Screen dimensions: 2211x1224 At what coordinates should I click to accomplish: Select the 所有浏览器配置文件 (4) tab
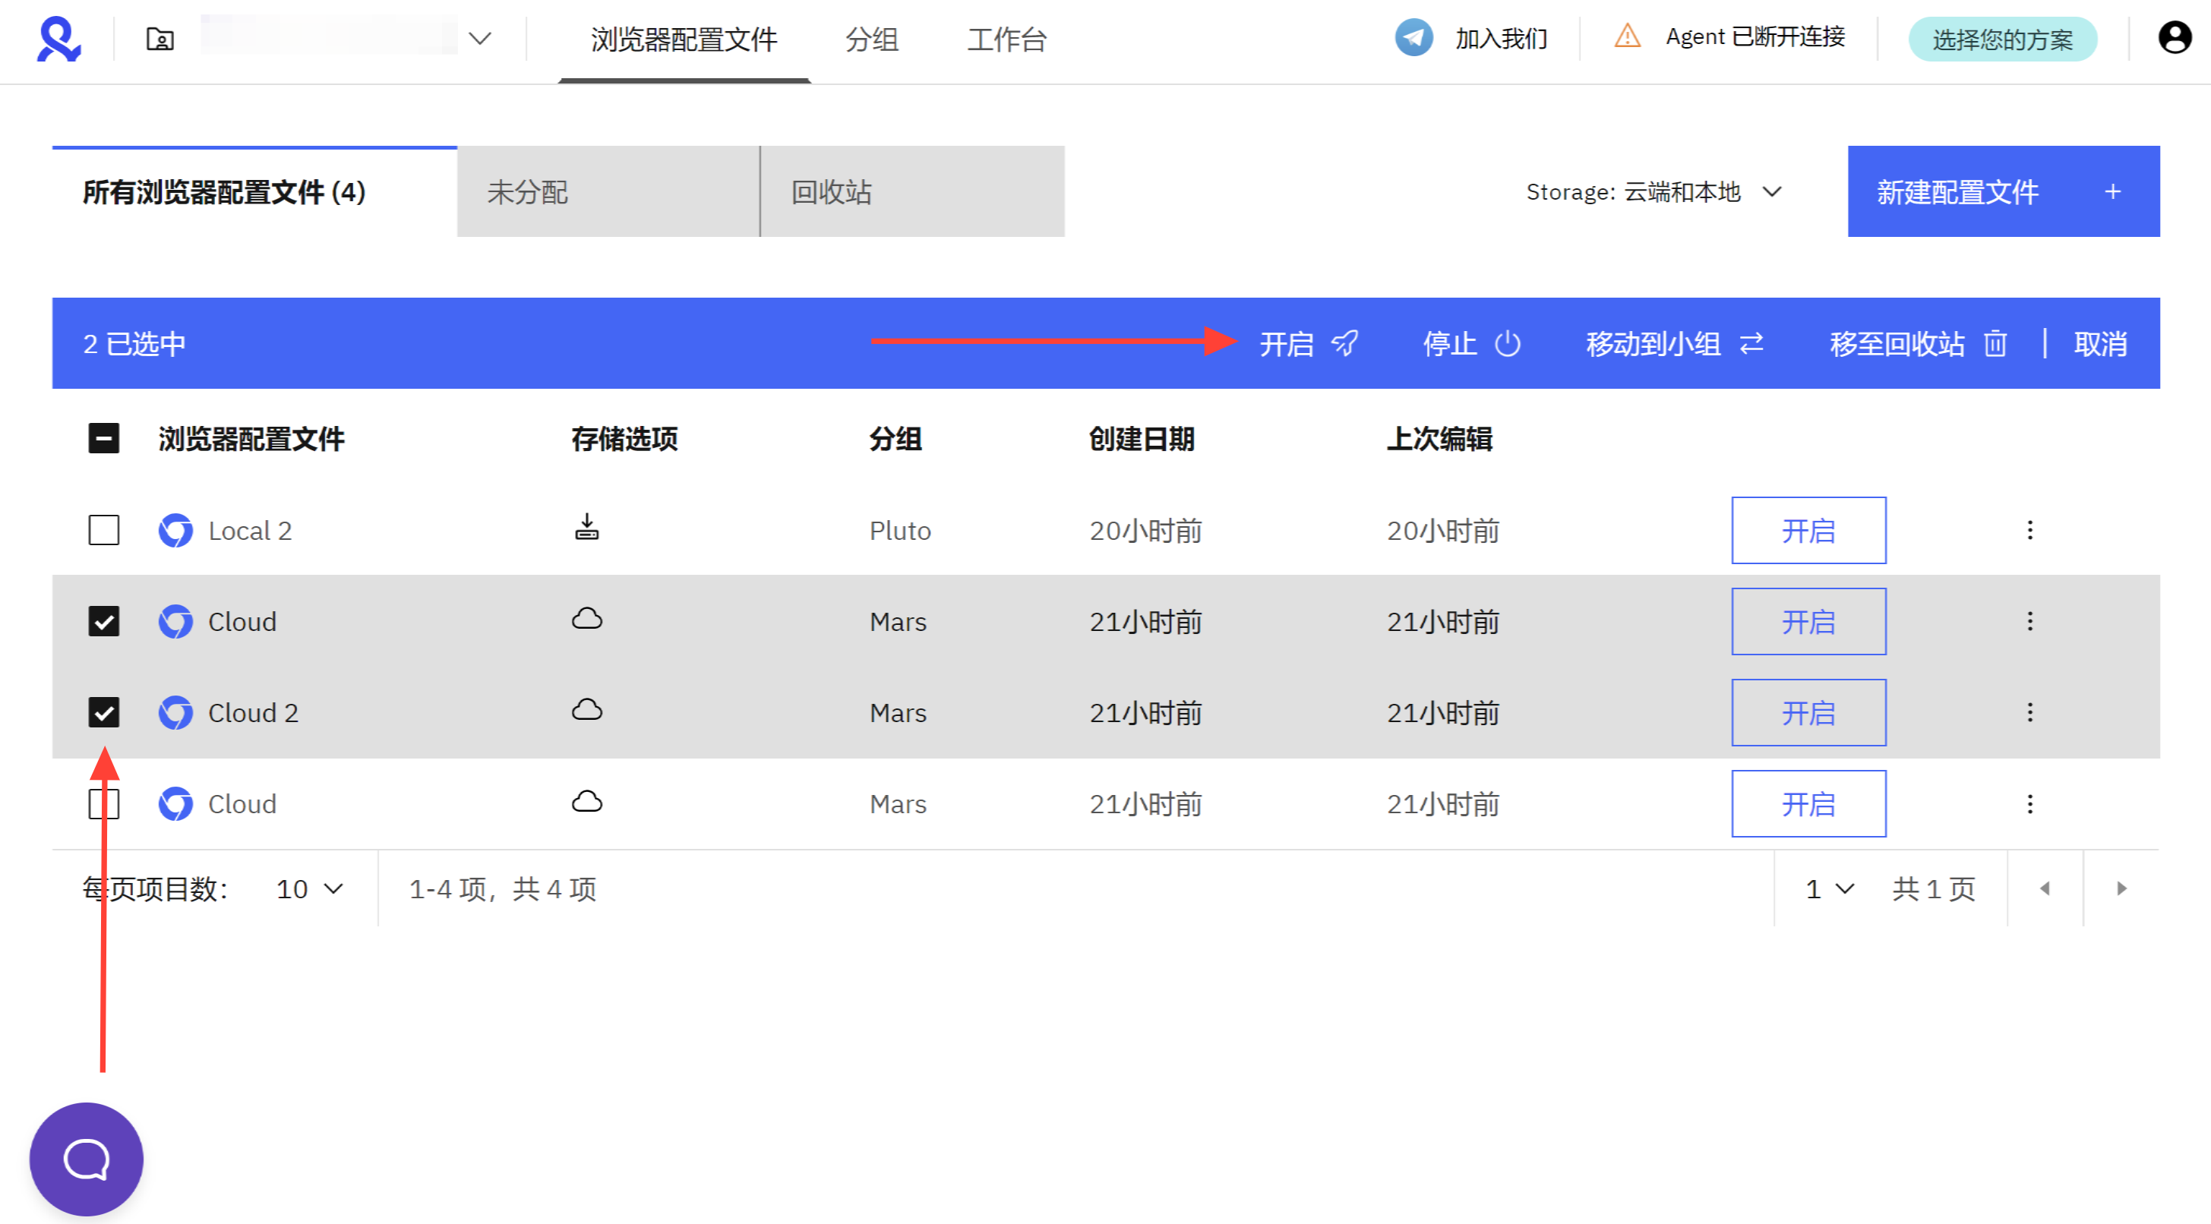tap(255, 191)
